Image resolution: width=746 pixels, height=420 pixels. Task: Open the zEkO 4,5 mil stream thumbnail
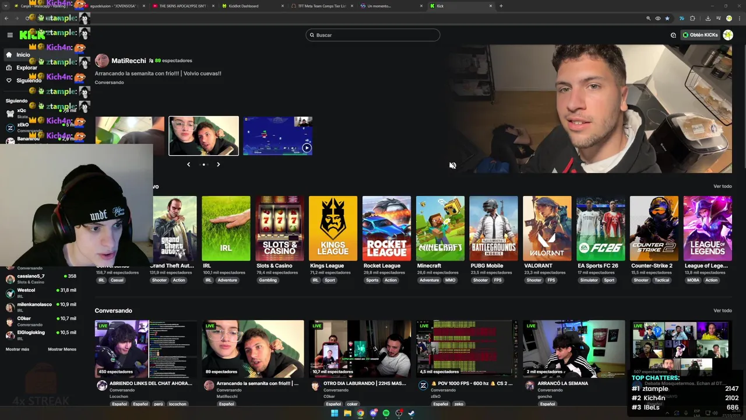click(467, 349)
